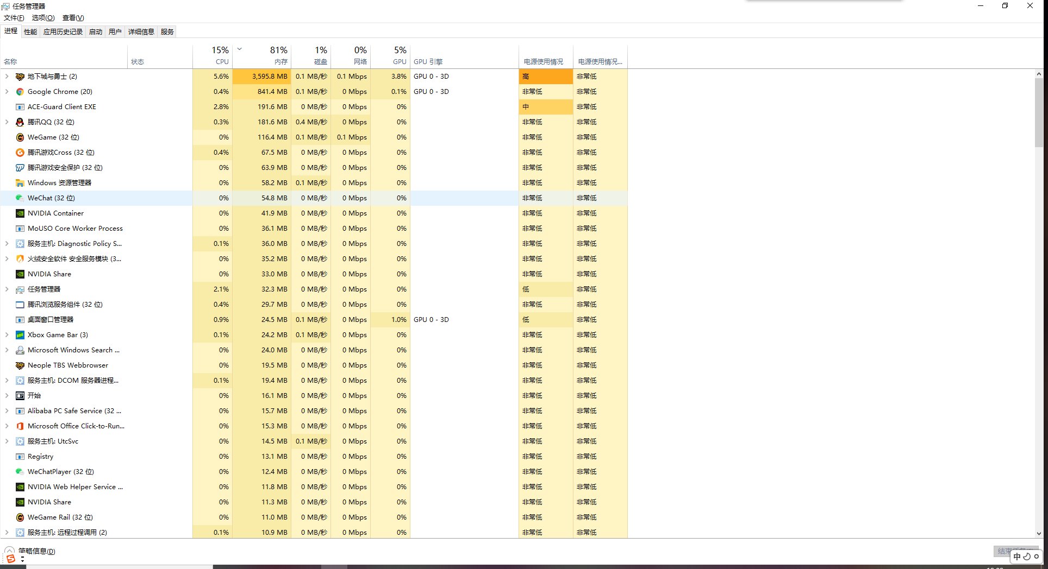Click the 地下城与勇士 game process icon
The height and width of the screenshot is (569, 1048).
(20, 77)
